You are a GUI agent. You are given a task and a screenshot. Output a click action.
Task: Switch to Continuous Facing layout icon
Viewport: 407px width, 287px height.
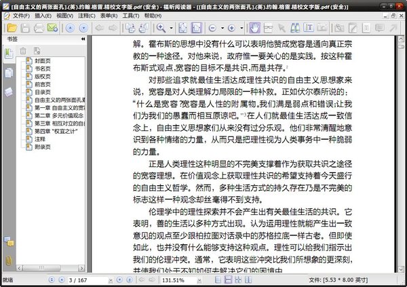click(x=238, y=280)
